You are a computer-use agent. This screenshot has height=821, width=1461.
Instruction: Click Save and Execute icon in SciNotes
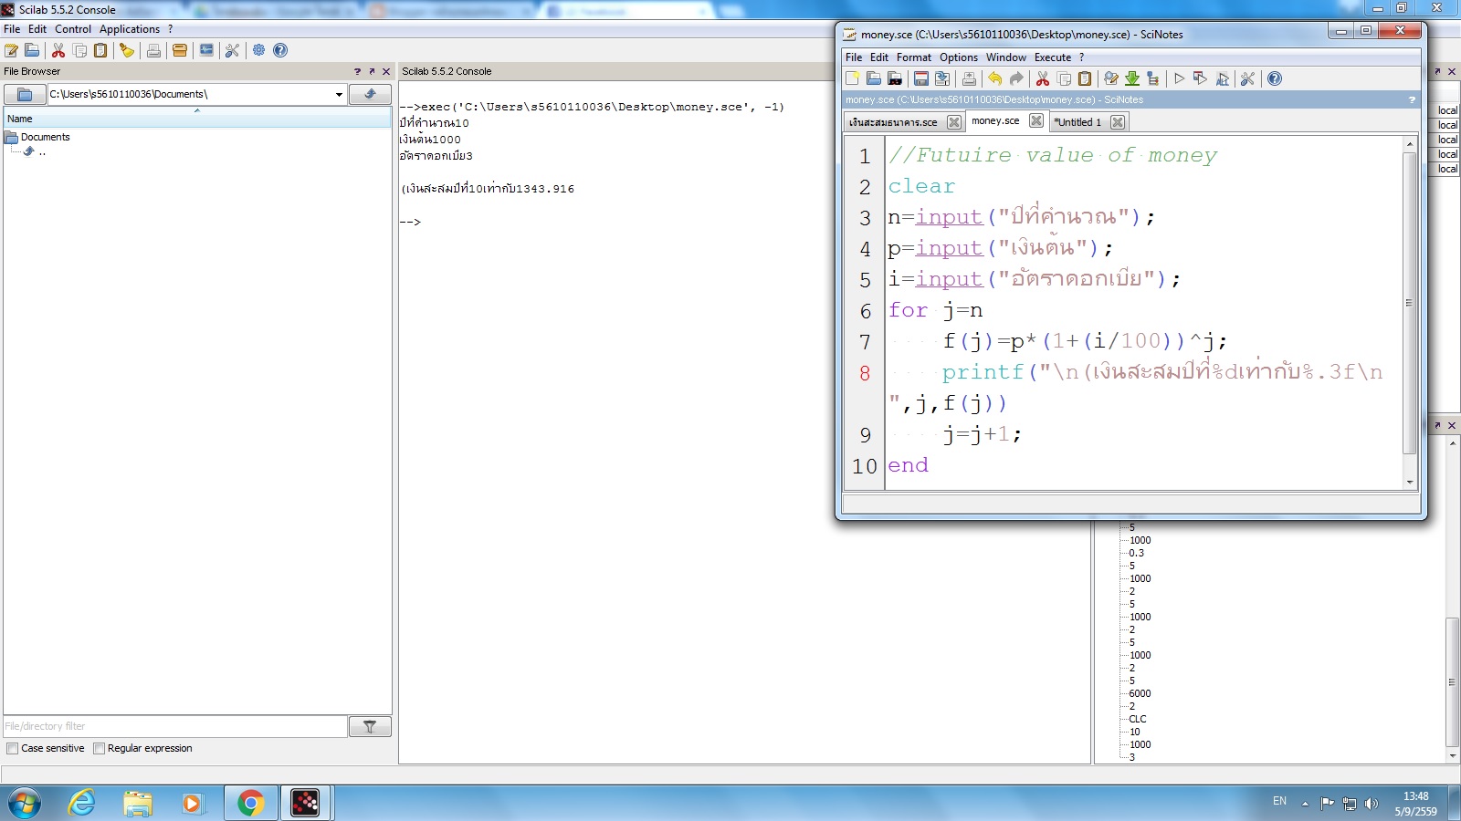(x=1201, y=78)
